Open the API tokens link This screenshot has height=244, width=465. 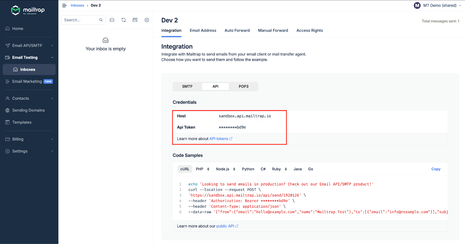[219, 139]
